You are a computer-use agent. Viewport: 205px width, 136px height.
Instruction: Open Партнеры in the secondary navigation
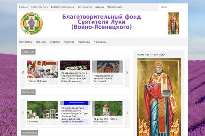pos(84,42)
